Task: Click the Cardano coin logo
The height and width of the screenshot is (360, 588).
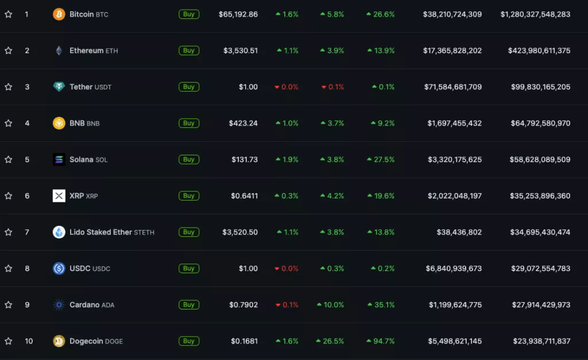Action: point(59,304)
